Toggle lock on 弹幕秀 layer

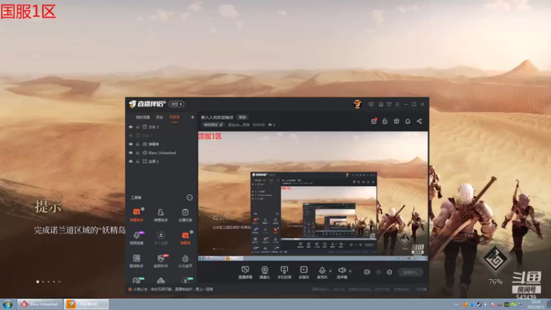pos(138,144)
